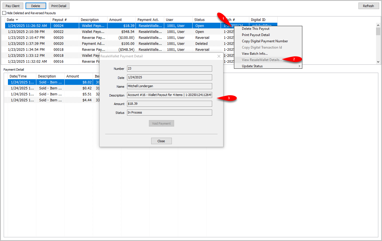382x241 pixels.
Task: Open Print Detail
Action: pos(59,6)
